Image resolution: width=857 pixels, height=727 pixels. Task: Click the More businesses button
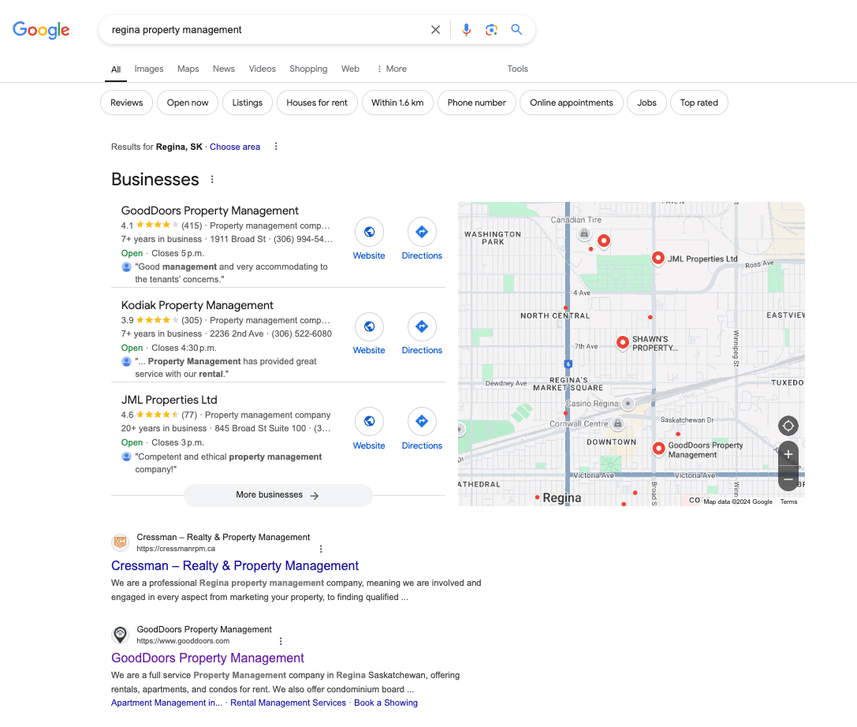278,495
